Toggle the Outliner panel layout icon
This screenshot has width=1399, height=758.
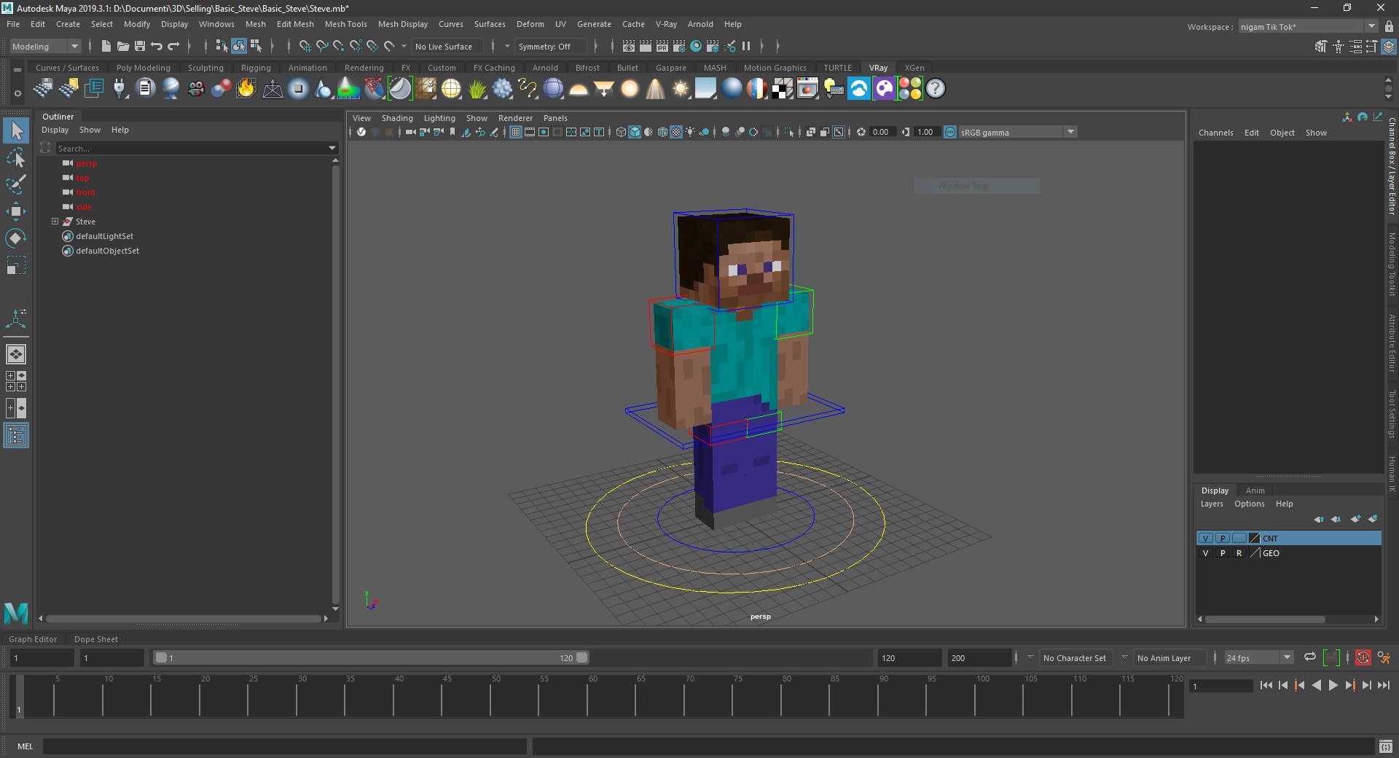[x=16, y=436]
